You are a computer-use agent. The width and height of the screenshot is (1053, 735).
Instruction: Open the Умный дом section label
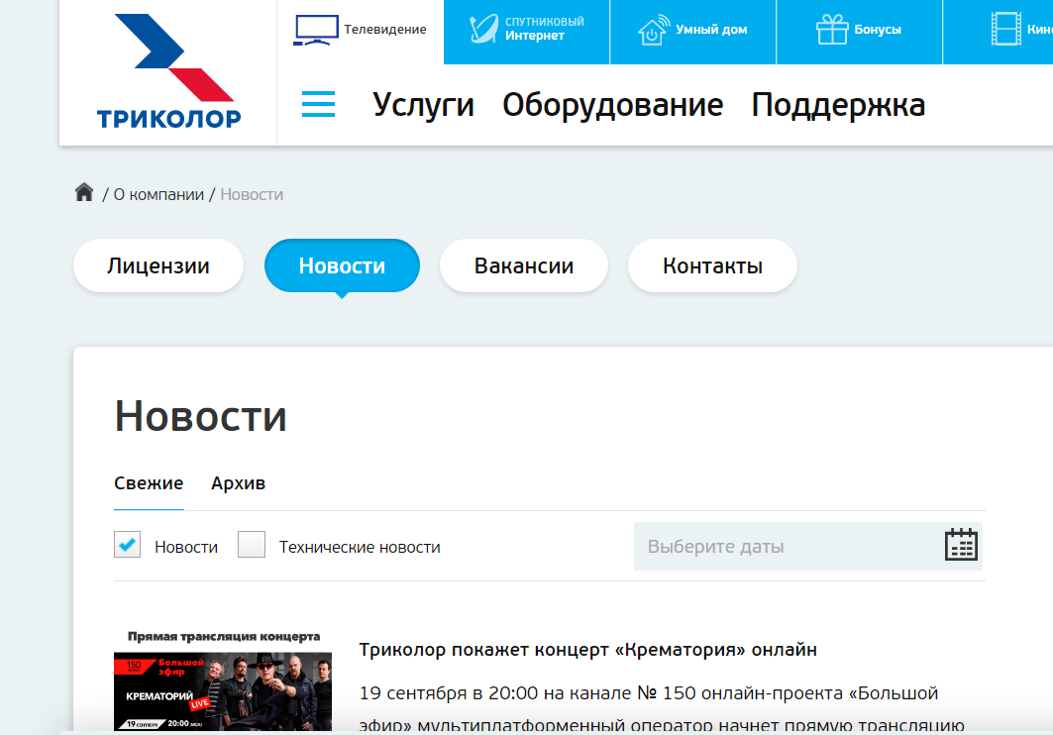tap(711, 30)
